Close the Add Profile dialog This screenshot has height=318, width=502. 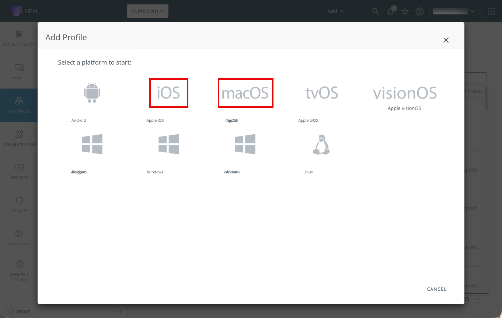coord(446,40)
